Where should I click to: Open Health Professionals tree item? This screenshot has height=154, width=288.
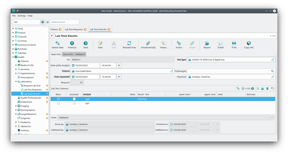pyautogui.click(x=31, y=98)
